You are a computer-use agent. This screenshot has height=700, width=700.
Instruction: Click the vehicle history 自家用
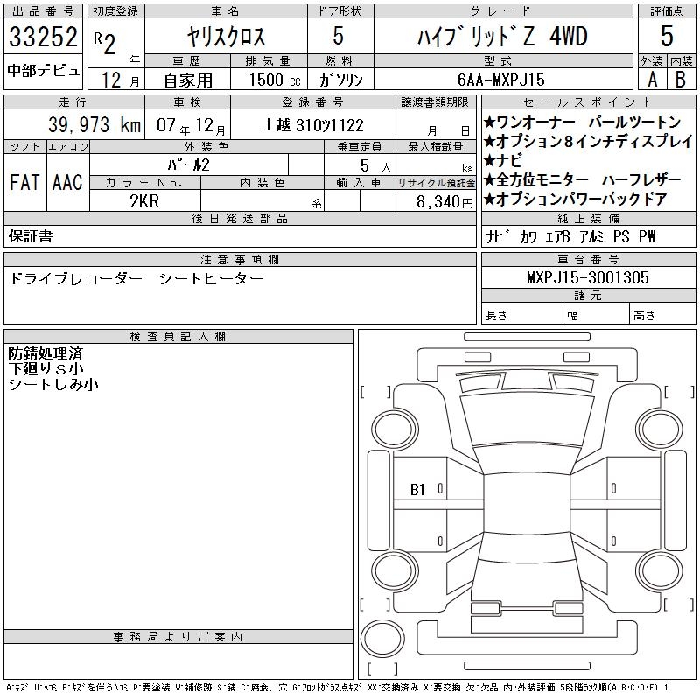click(188, 80)
